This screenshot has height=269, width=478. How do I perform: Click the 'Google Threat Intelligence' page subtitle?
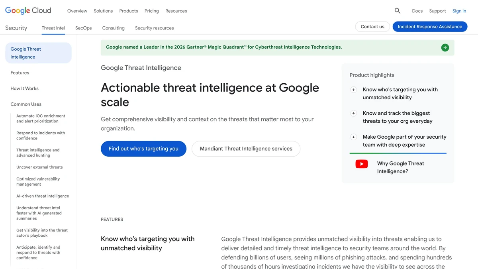pyautogui.click(x=141, y=68)
